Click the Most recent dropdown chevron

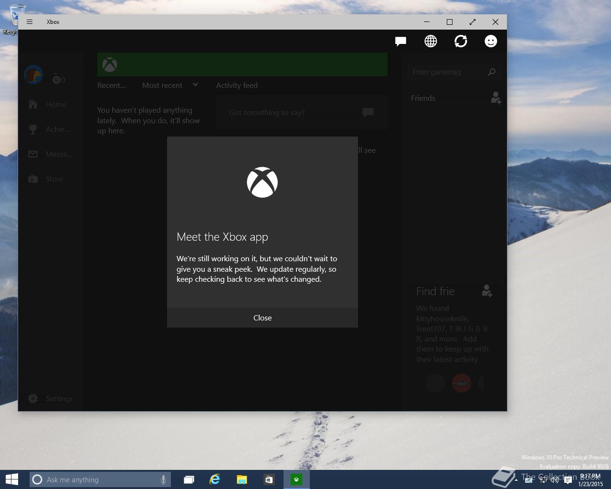pyautogui.click(x=195, y=85)
